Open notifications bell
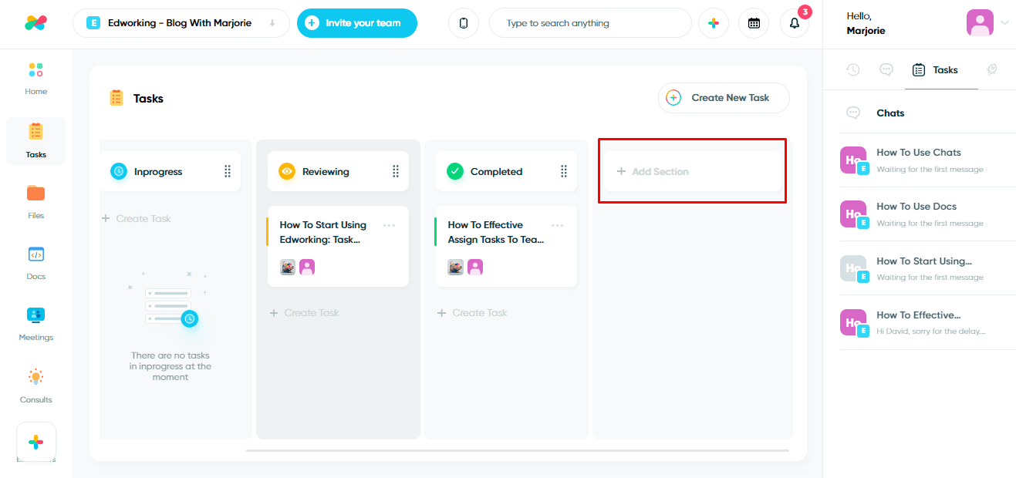 click(x=795, y=23)
